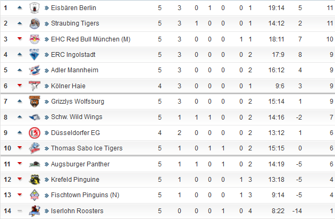Screen dimensions: 335x219
Task: Click the blue up trend arrow for Eisbären Berlin
Action: point(20,7)
